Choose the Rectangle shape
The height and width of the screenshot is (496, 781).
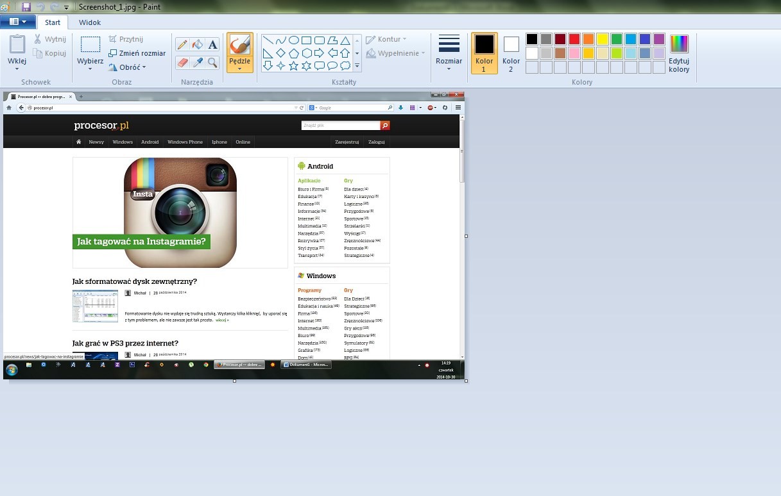coord(307,40)
